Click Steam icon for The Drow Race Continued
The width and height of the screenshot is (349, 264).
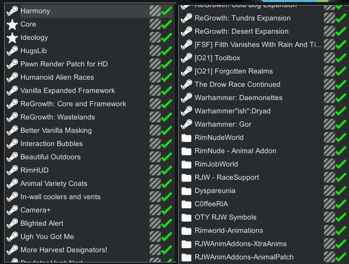pyautogui.click(x=187, y=85)
